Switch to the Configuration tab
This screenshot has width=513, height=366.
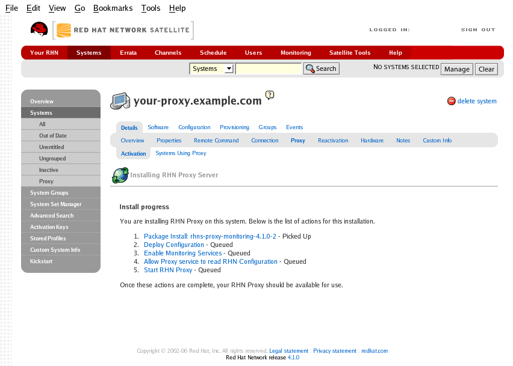(x=194, y=127)
